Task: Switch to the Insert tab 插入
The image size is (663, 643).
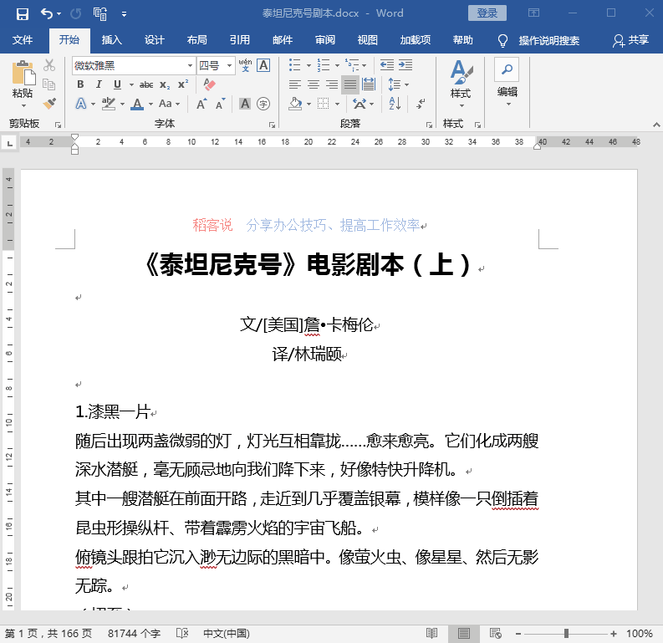Action: (x=112, y=40)
